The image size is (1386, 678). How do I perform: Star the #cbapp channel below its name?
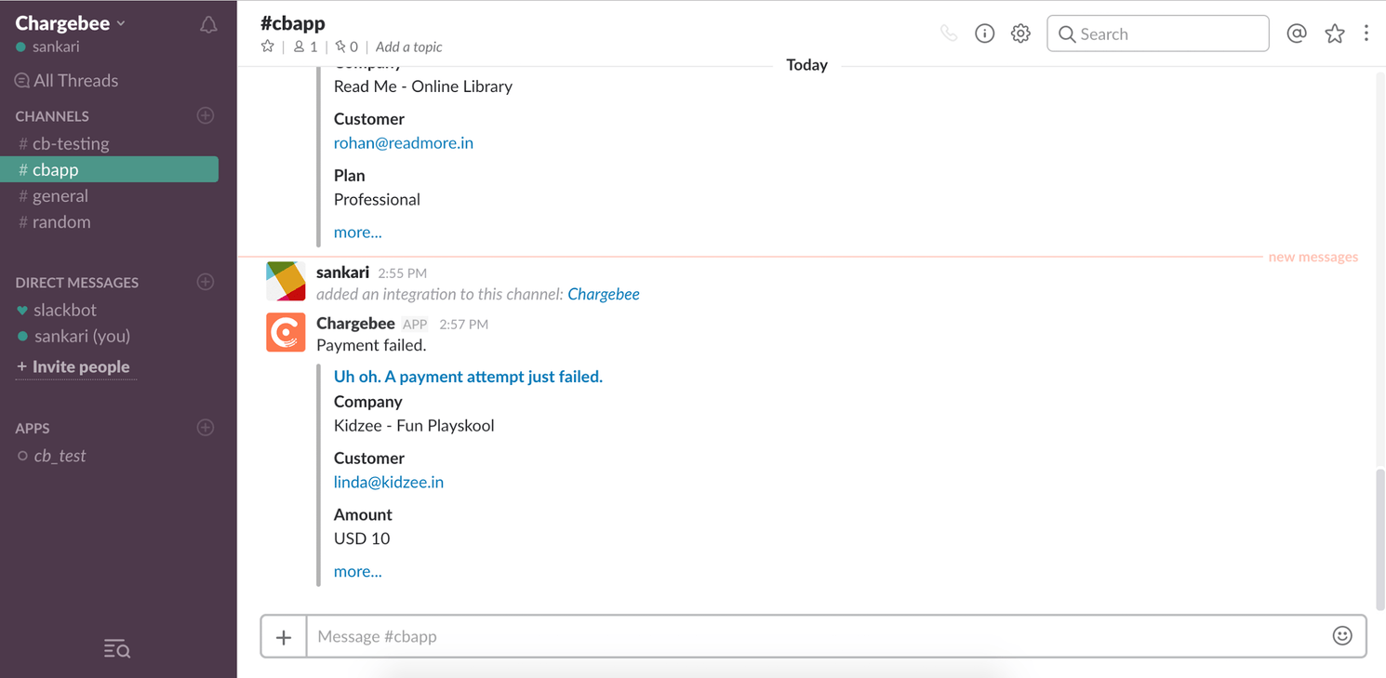(x=267, y=47)
